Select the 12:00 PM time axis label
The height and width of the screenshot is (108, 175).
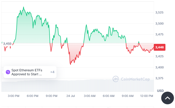click(x=146, y=96)
